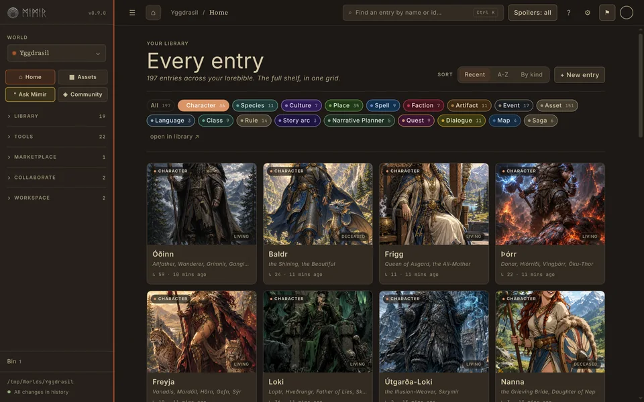Open the Baldr character card image
The width and height of the screenshot is (644, 402).
318,204
